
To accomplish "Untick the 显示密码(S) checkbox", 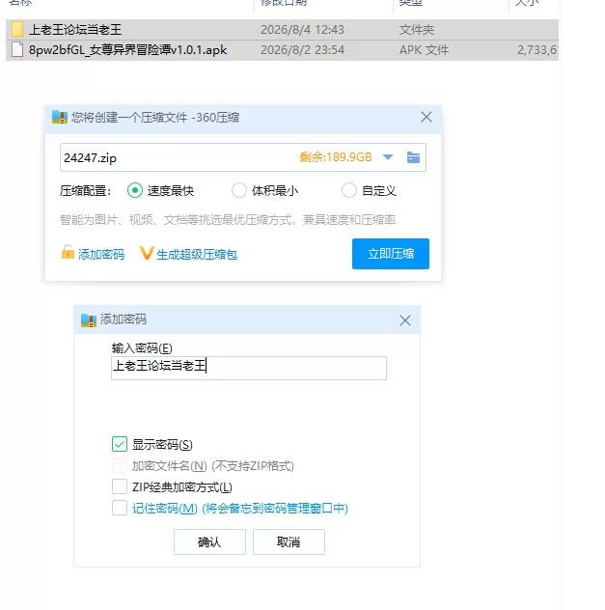I will [x=120, y=444].
